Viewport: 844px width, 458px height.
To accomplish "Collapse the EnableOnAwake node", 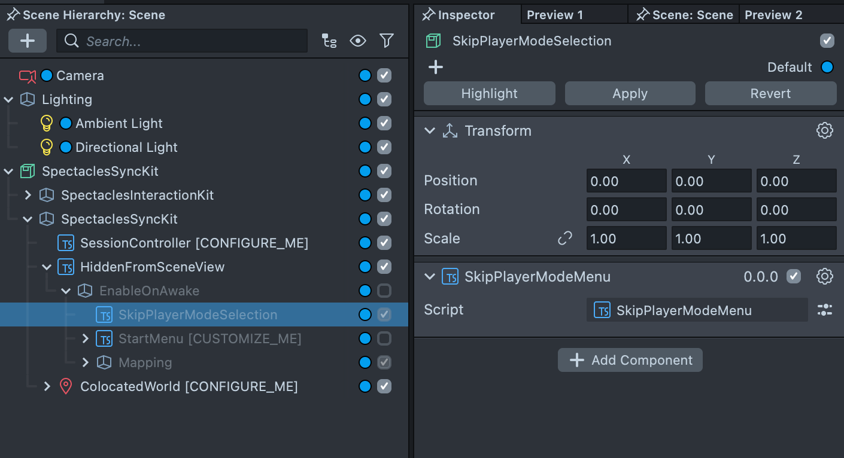I will click(66, 291).
